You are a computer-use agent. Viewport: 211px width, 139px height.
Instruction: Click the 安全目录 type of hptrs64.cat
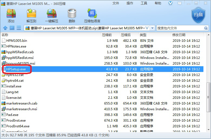pos(147,81)
